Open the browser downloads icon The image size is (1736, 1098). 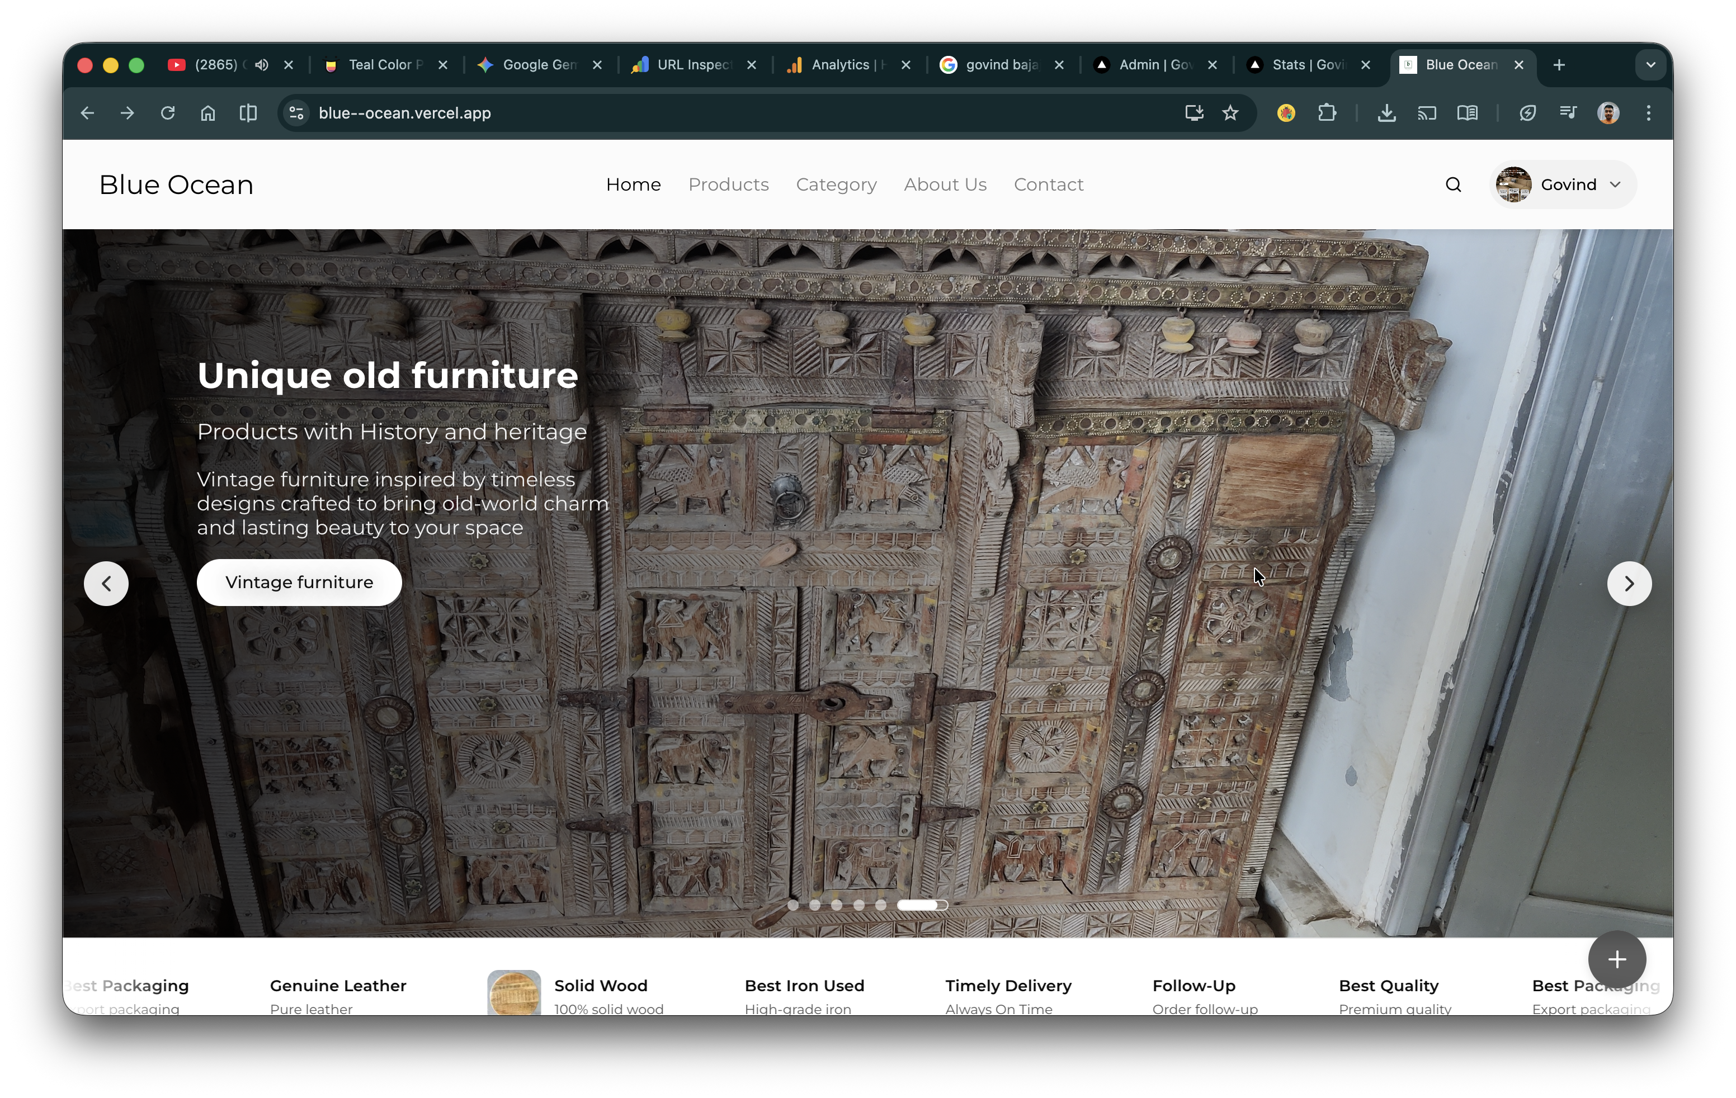click(x=1386, y=113)
